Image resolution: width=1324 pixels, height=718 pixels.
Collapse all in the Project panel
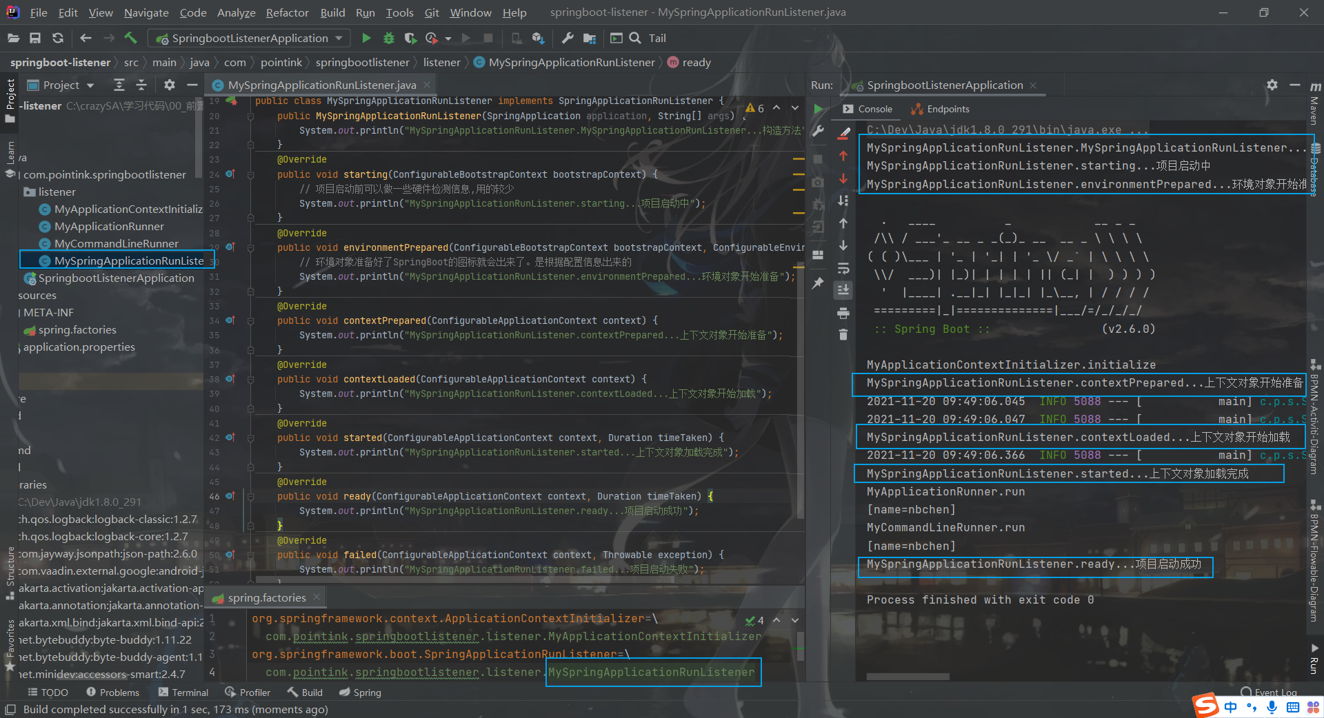pos(141,85)
